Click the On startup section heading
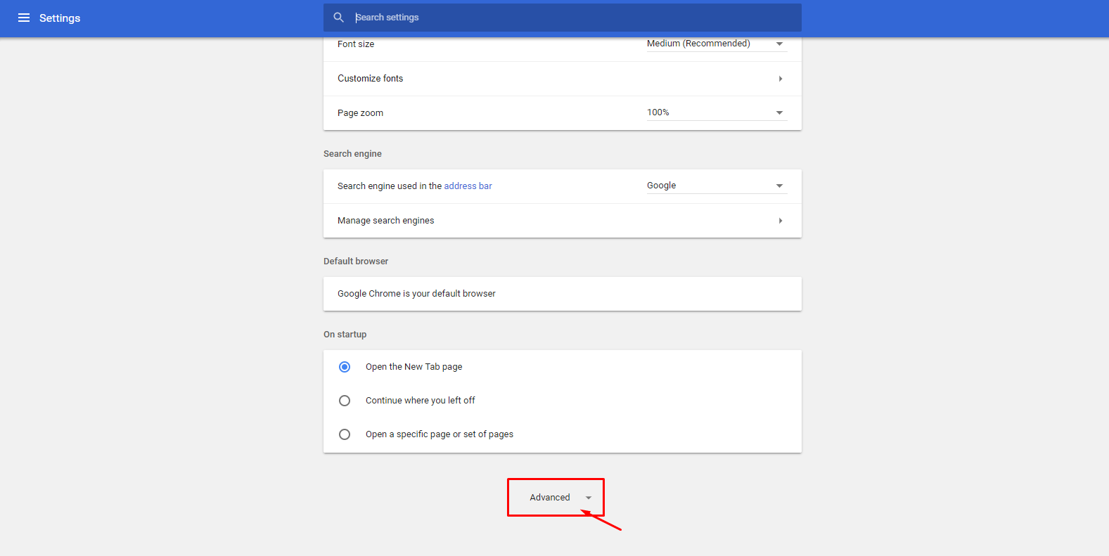 coord(345,335)
